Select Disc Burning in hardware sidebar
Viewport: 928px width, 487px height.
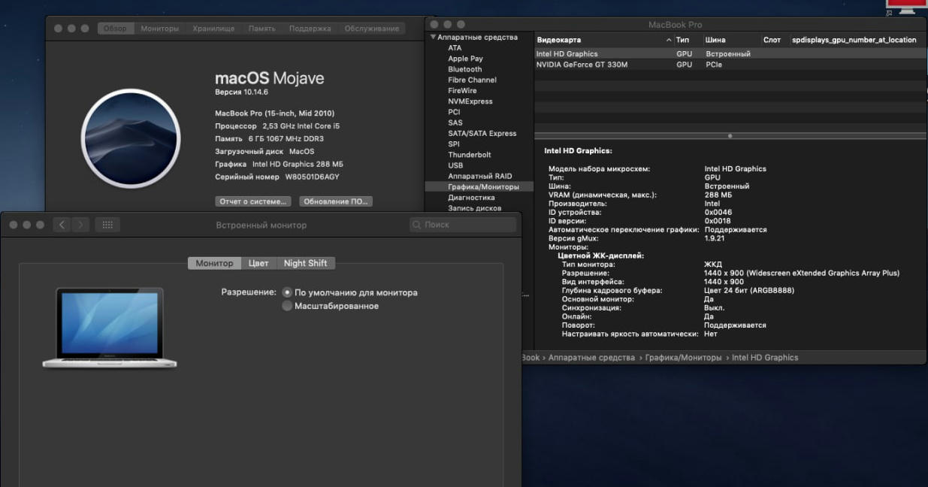point(474,208)
